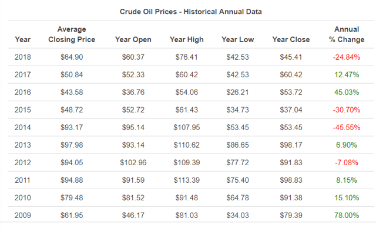Click the 2011 year high $113.39
The height and width of the screenshot is (232, 376).
pos(187,180)
